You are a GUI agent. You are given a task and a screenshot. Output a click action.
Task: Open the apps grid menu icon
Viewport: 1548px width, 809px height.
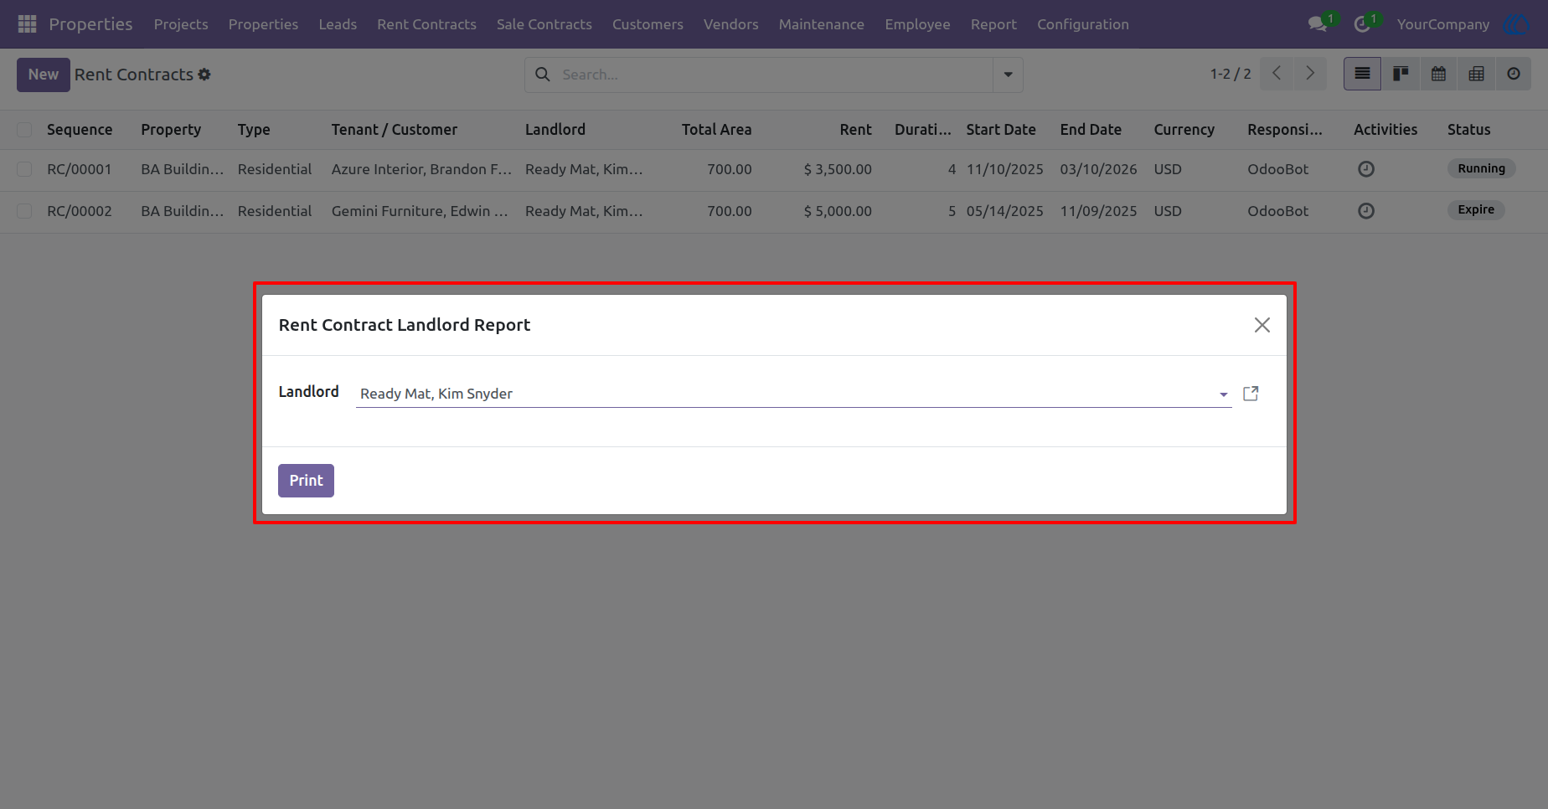click(27, 24)
